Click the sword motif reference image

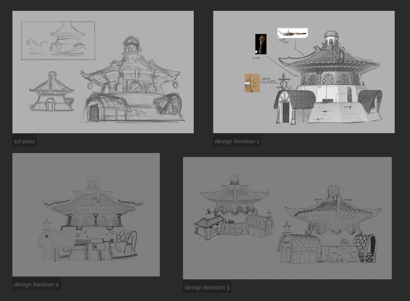292,33
